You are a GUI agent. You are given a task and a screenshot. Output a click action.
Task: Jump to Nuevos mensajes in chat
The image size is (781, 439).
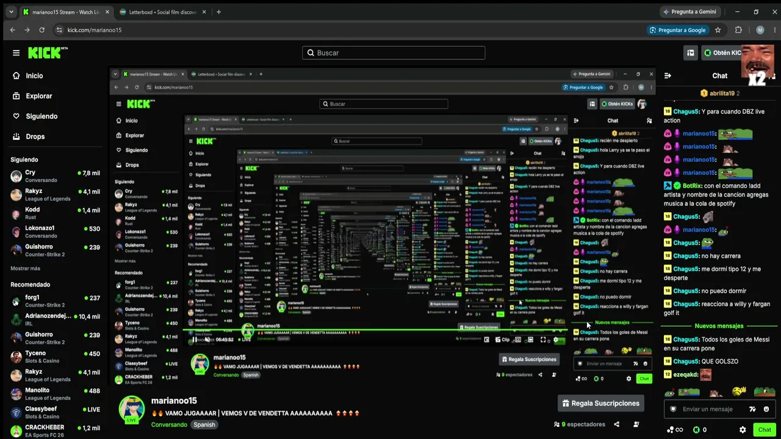click(719, 326)
